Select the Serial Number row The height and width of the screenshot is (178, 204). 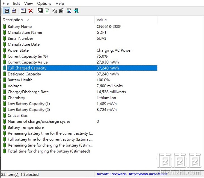tap(80, 38)
